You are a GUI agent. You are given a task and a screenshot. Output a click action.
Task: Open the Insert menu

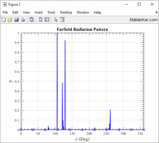[38, 12]
